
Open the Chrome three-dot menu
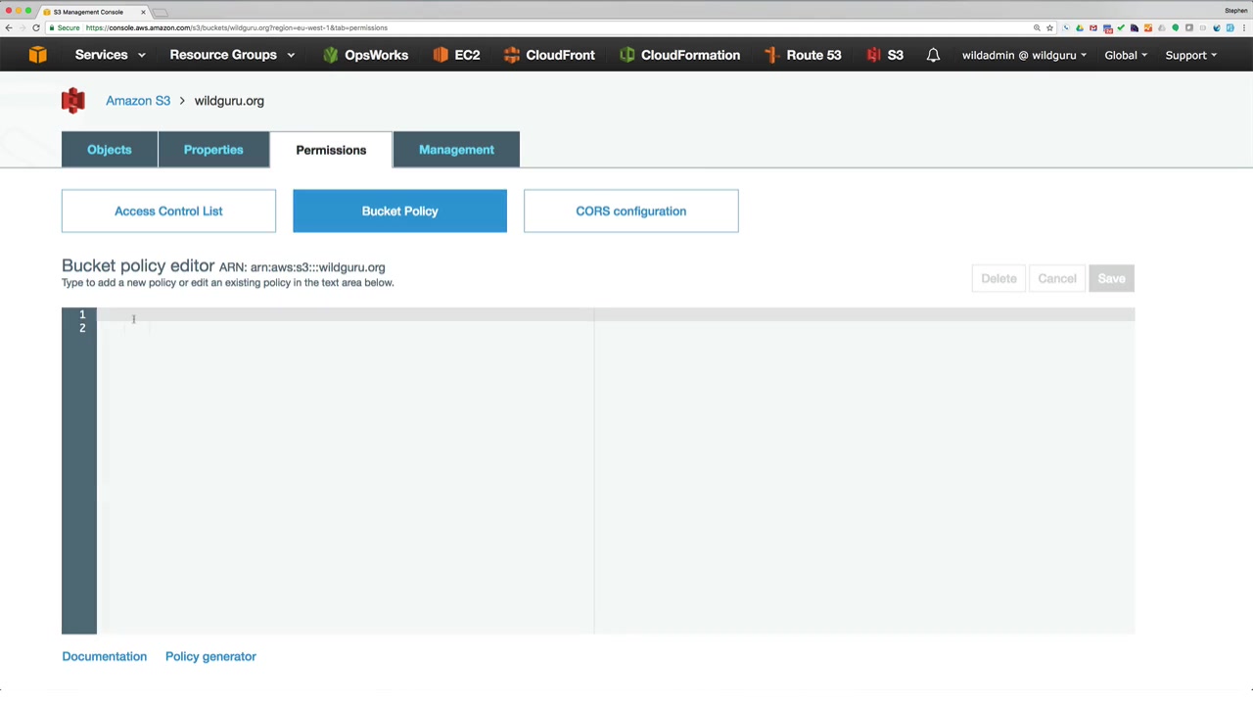pyautogui.click(x=1244, y=27)
